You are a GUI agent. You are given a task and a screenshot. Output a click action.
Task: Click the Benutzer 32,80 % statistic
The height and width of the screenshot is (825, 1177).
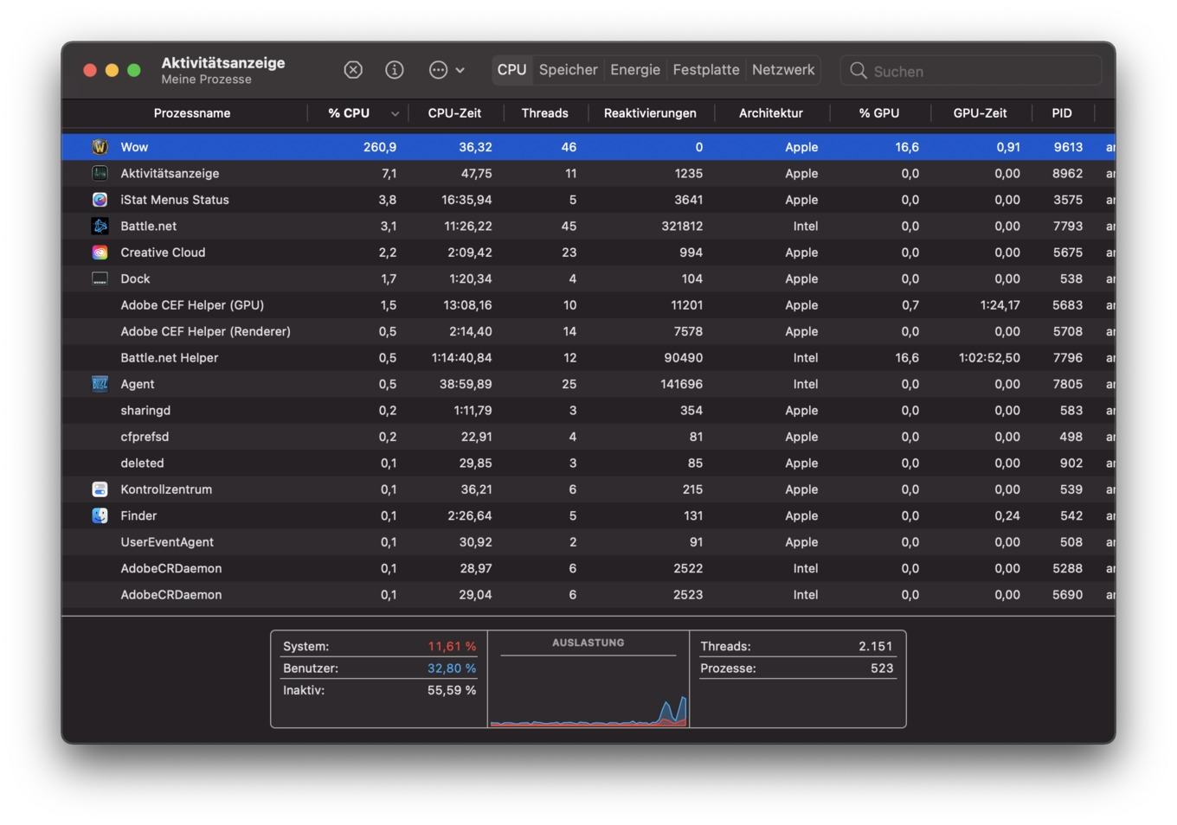[379, 668]
